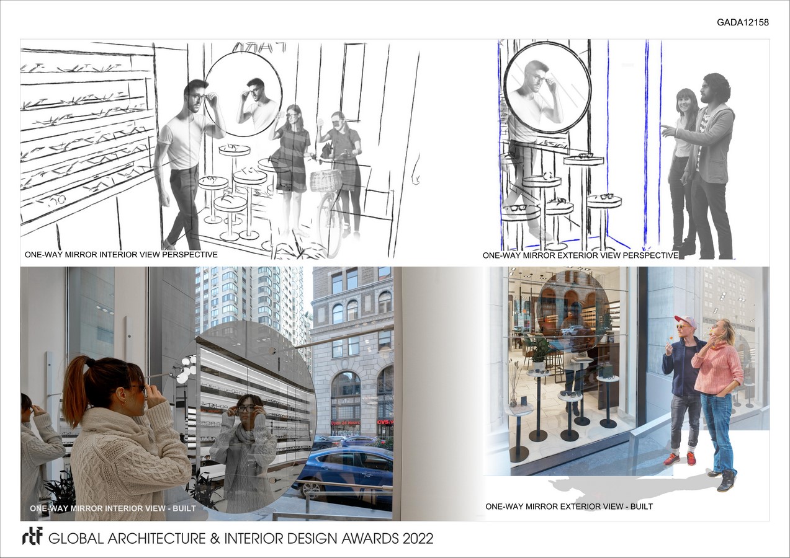Click the One-Way Mirror Exterior View Perspective caption
This screenshot has height=558, width=790.
click(580, 255)
